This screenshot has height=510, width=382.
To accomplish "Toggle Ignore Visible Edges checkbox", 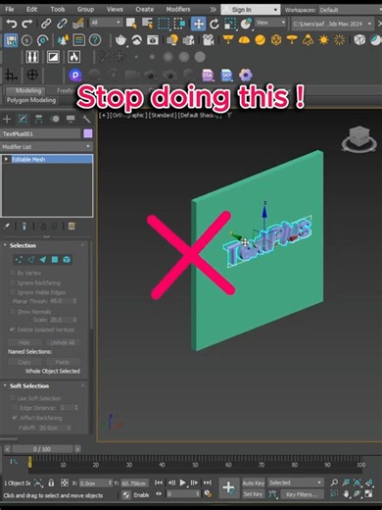I will (x=12, y=292).
